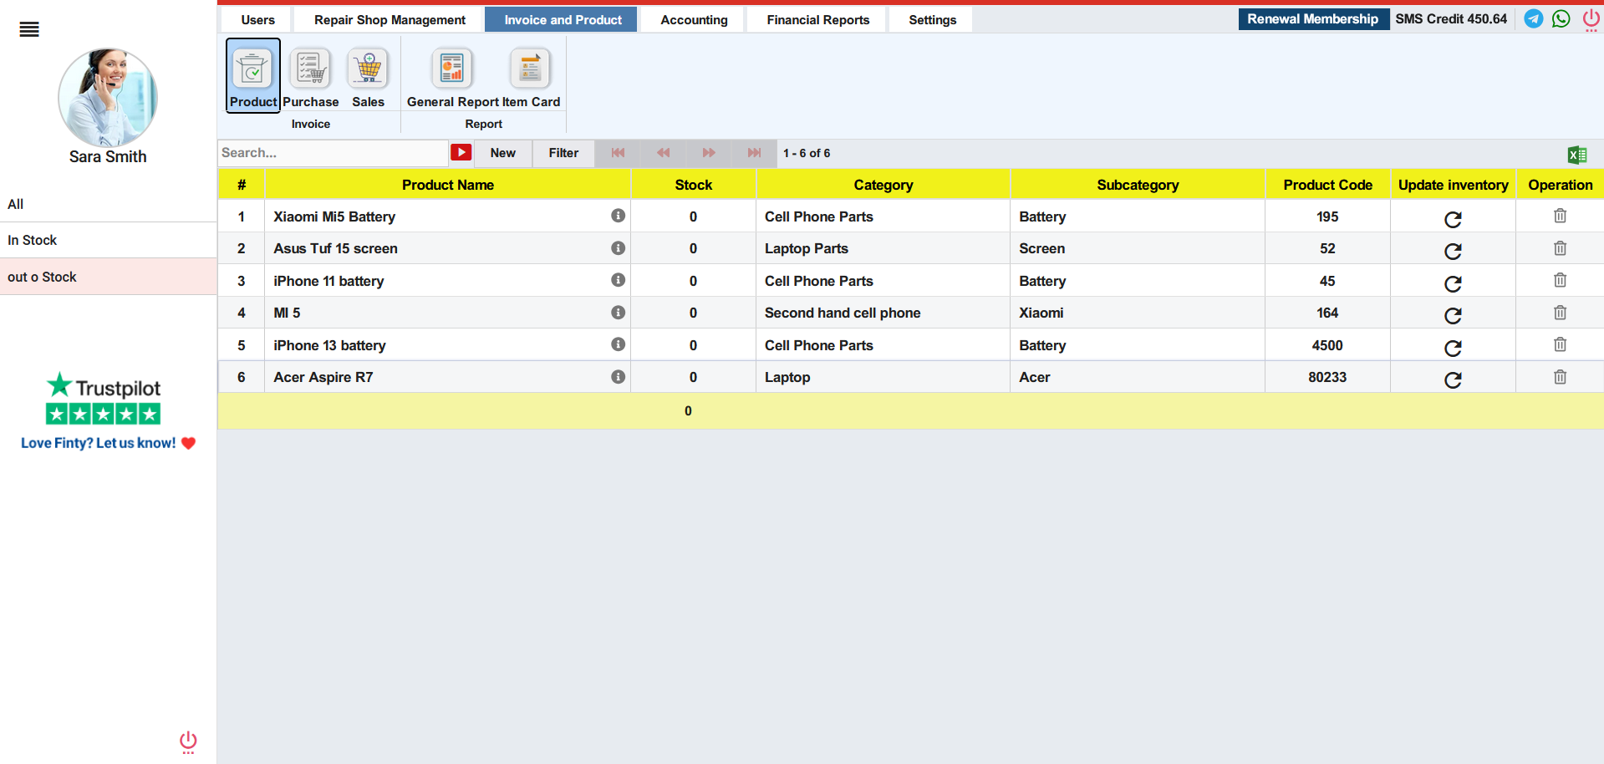Open WhatsApp support icon
The height and width of the screenshot is (764, 1604).
point(1561,18)
